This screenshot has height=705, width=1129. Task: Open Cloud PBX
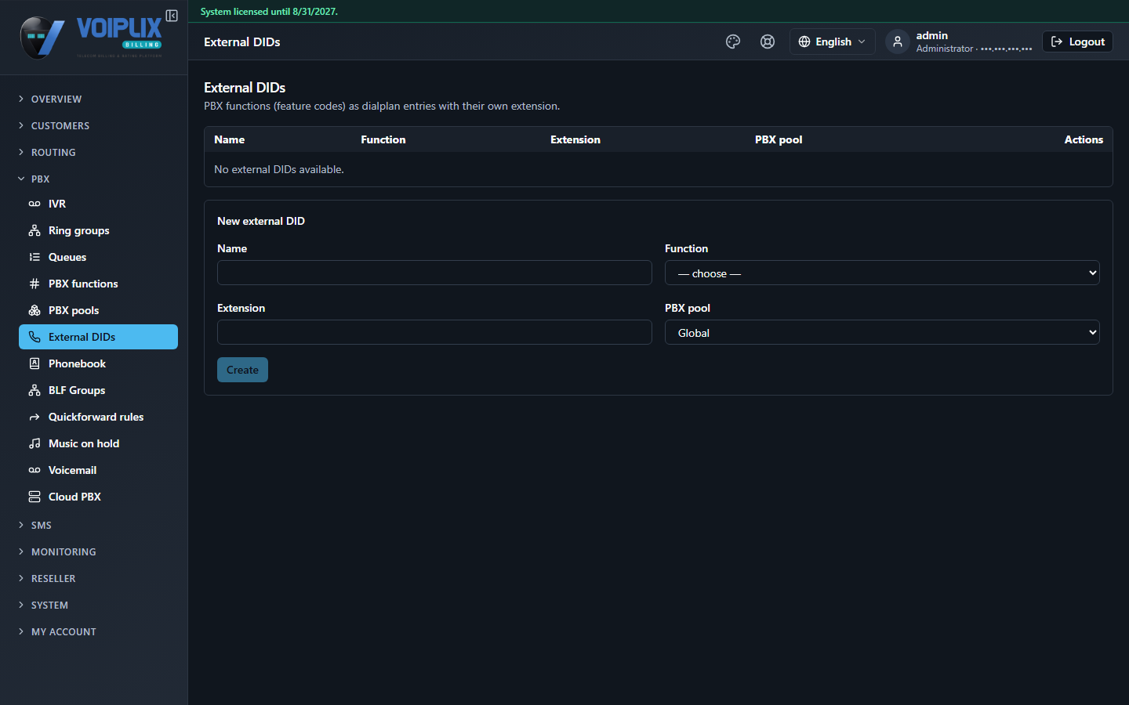[98, 497]
